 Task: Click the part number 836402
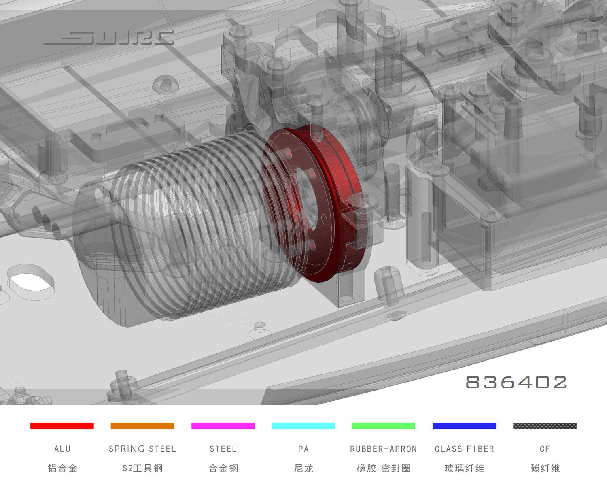[x=516, y=382]
